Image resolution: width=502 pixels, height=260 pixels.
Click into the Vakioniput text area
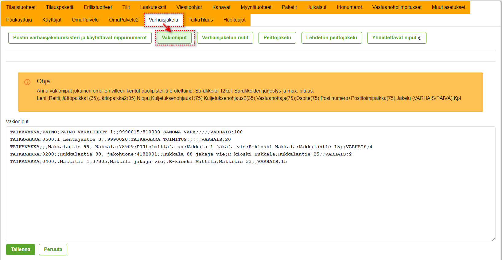point(251,184)
